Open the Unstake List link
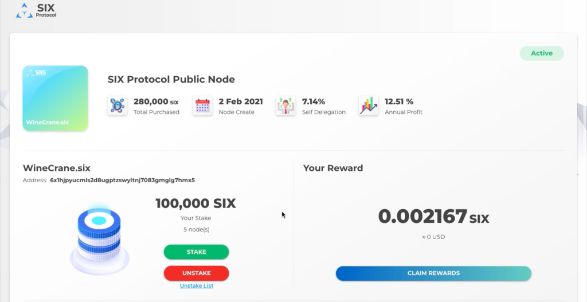Viewport: 587px width, 302px height. [x=197, y=285]
